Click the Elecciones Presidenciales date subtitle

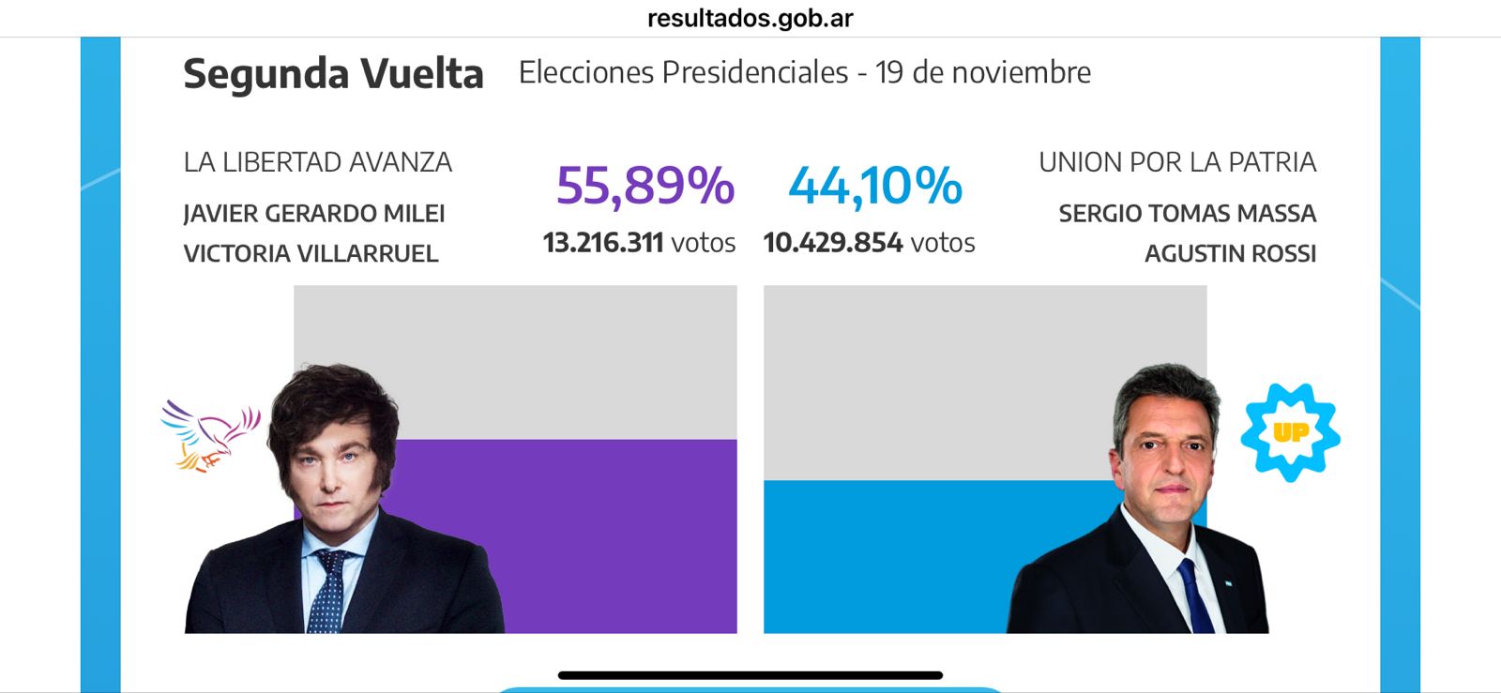tap(805, 72)
